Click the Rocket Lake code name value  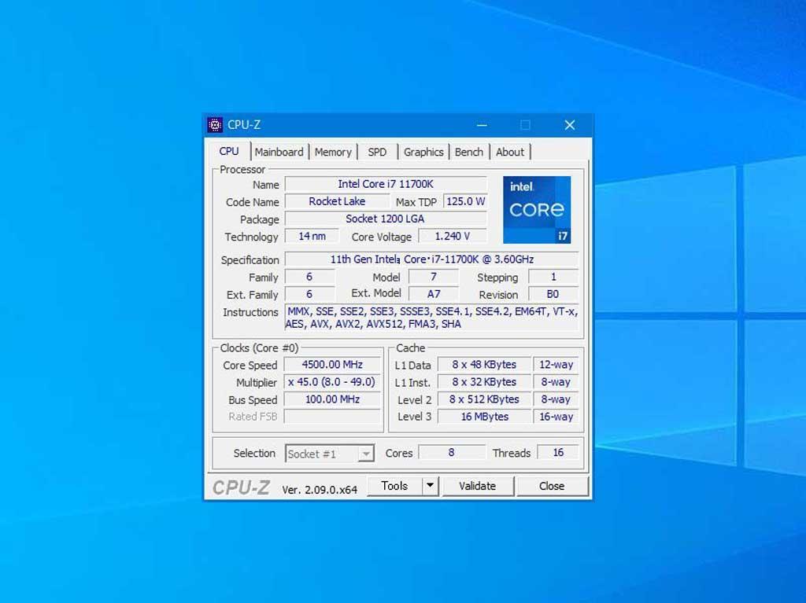(x=337, y=201)
